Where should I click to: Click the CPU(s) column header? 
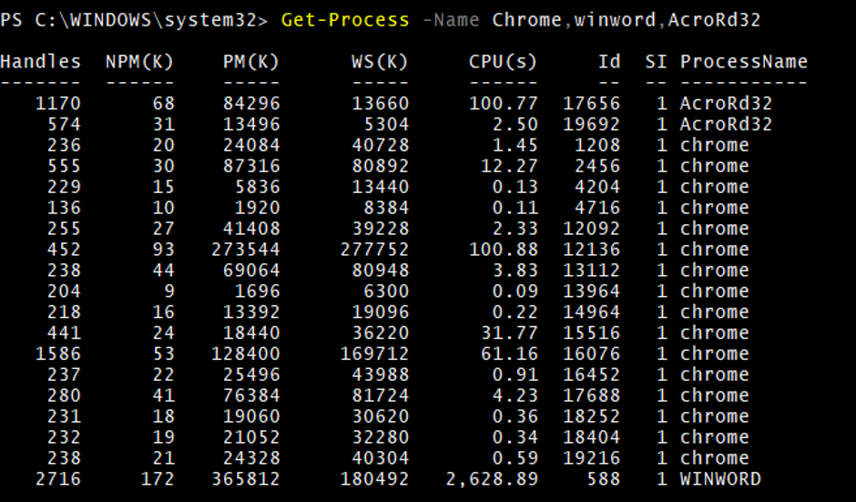tap(504, 62)
